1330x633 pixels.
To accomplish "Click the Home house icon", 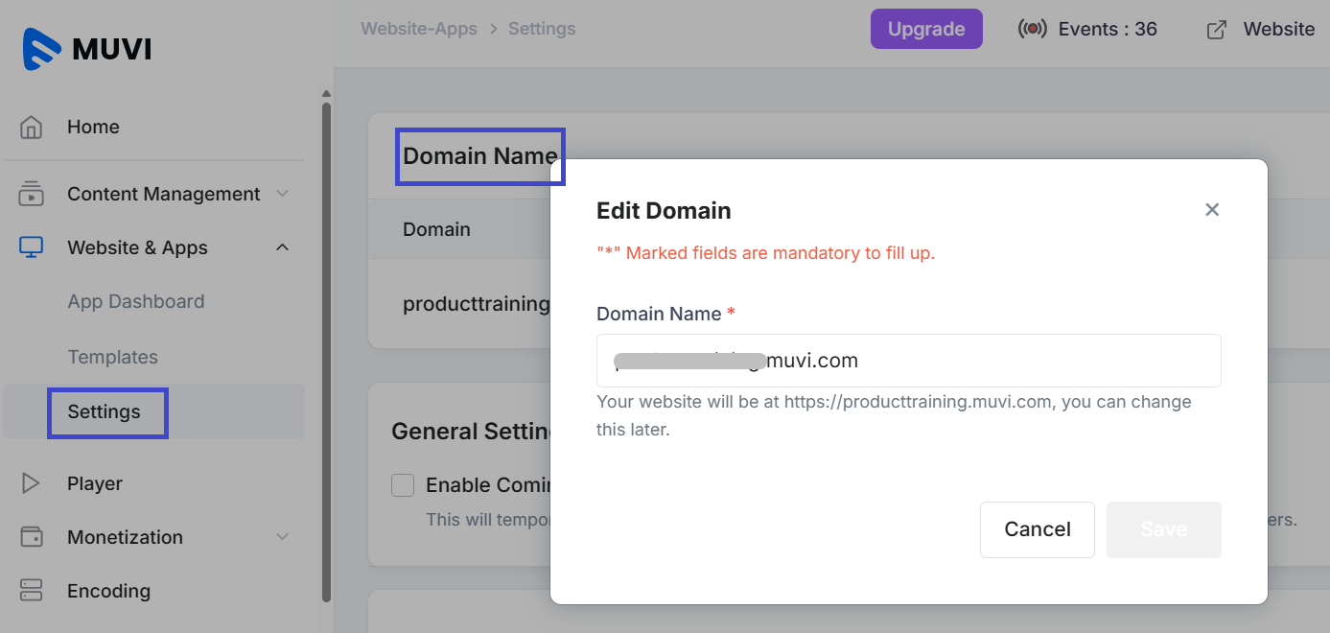I will 32,127.
